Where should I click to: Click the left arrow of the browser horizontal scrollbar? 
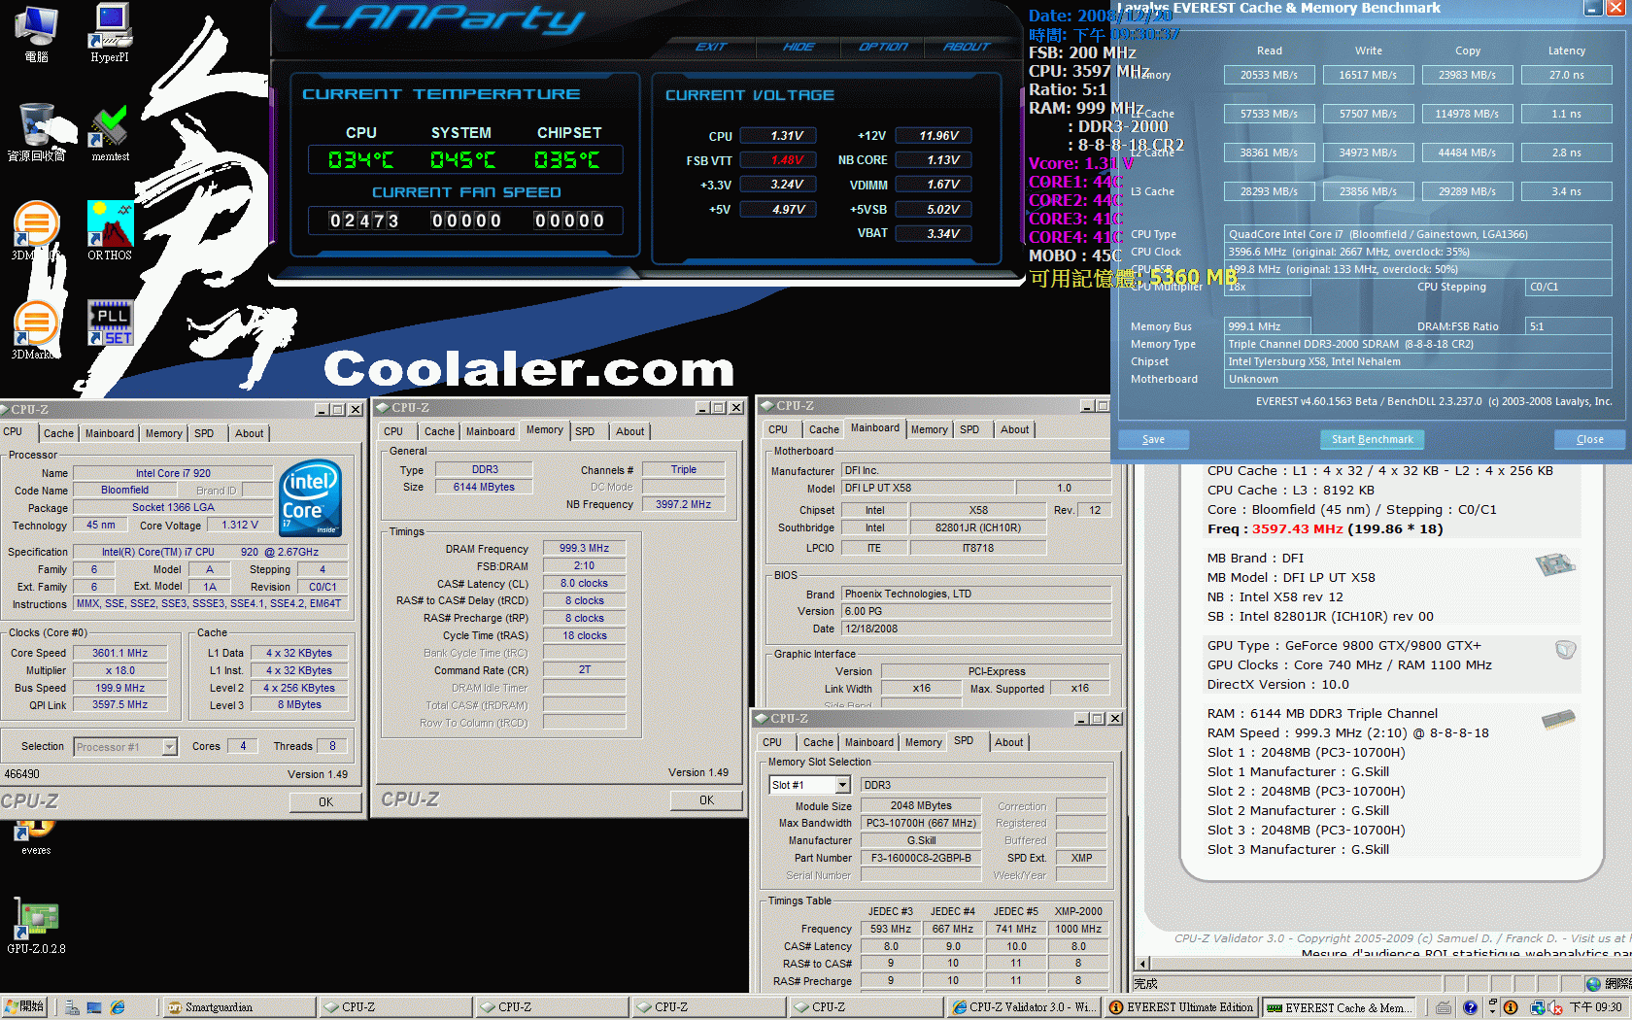[1142, 965]
